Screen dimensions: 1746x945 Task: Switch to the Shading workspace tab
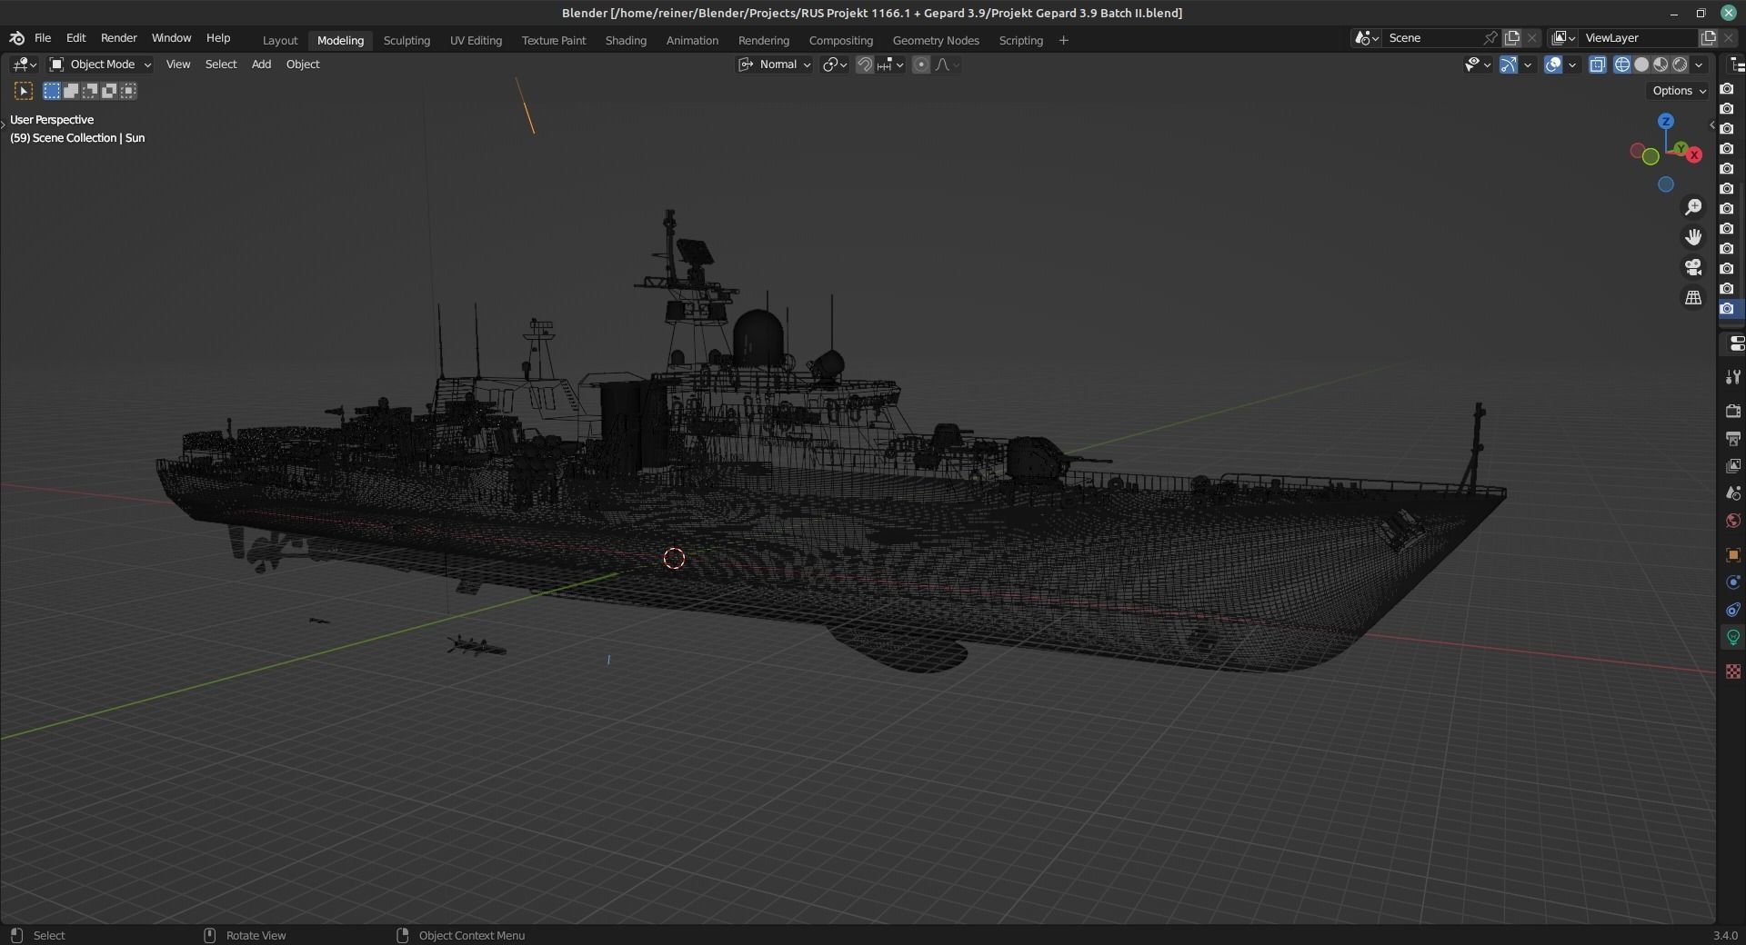pyautogui.click(x=626, y=41)
